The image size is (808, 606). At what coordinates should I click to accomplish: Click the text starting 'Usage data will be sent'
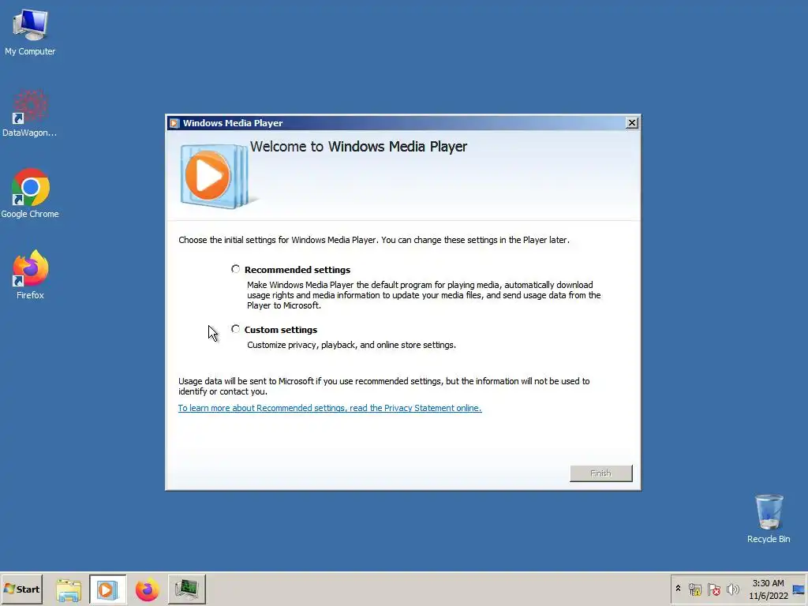tap(384, 386)
